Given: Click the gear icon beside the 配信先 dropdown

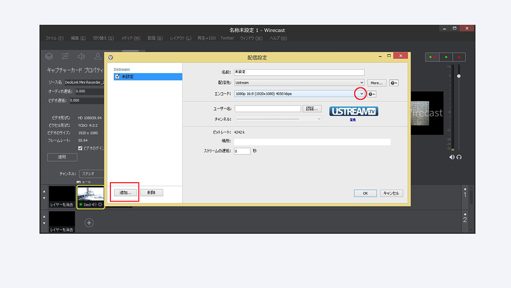Looking at the screenshot, I should pyautogui.click(x=393, y=83).
